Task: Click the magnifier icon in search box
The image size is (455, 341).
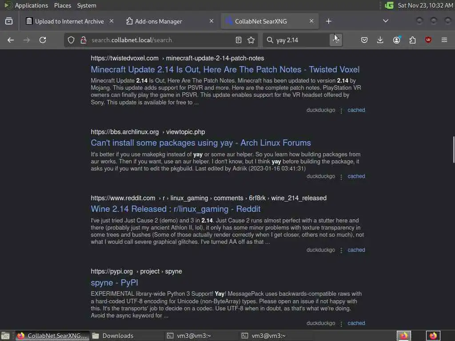Action: (270, 40)
